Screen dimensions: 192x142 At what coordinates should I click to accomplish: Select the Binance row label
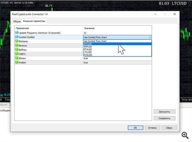coord(23,46)
